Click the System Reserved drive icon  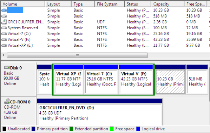tap(4, 28)
